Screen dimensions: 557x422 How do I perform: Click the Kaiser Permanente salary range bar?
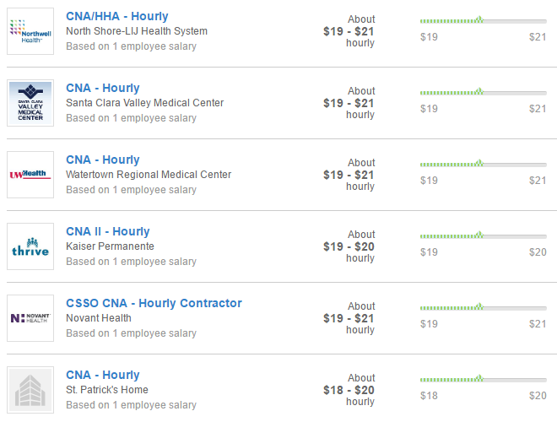click(x=483, y=235)
